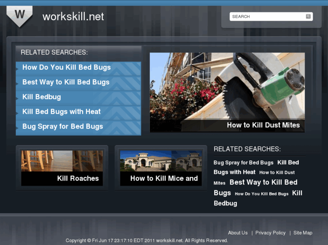
Task: Click 'Bug Spray for Bed Bugs' tag cloud link
Action: tap(243, 163)
